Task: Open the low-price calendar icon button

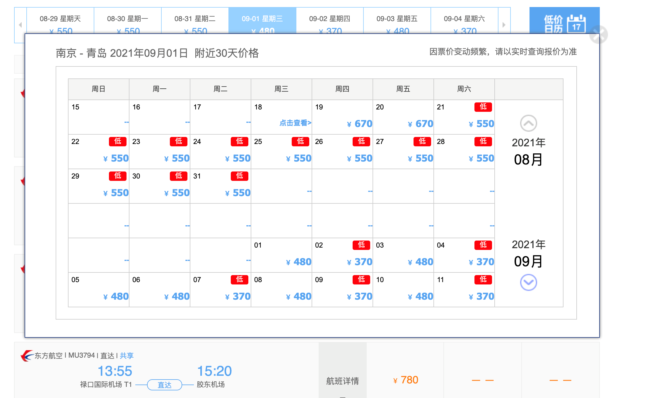Action: click(564, 21)
